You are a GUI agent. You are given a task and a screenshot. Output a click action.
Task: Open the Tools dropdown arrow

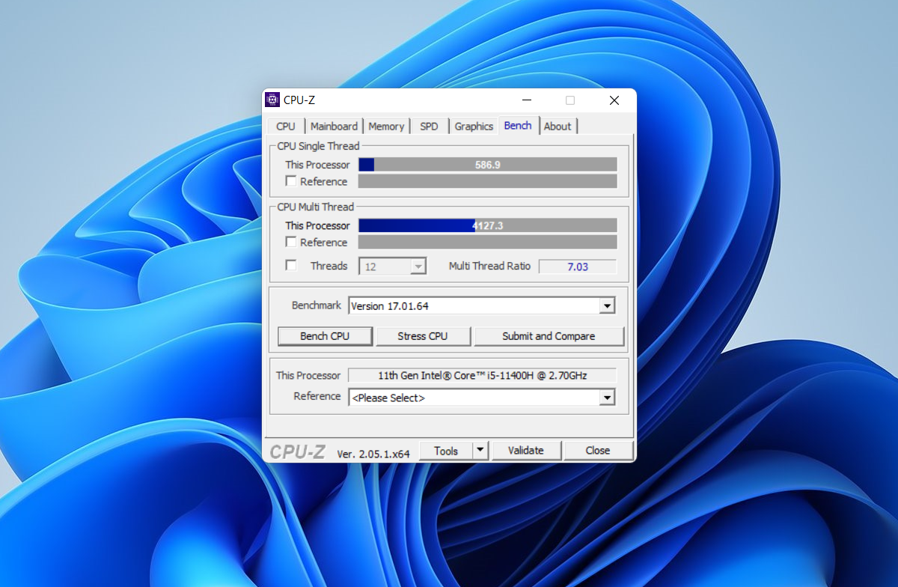click(480, 450)
